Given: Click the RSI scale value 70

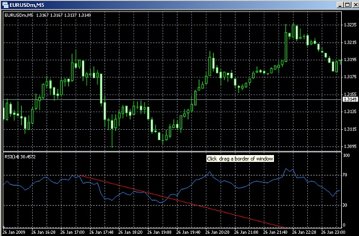Looking at the screenshot, I should click(345, 175).
